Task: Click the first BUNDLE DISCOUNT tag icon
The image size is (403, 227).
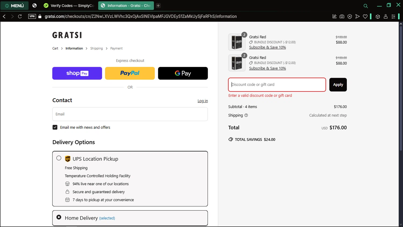Action: (x=251, y=42)
